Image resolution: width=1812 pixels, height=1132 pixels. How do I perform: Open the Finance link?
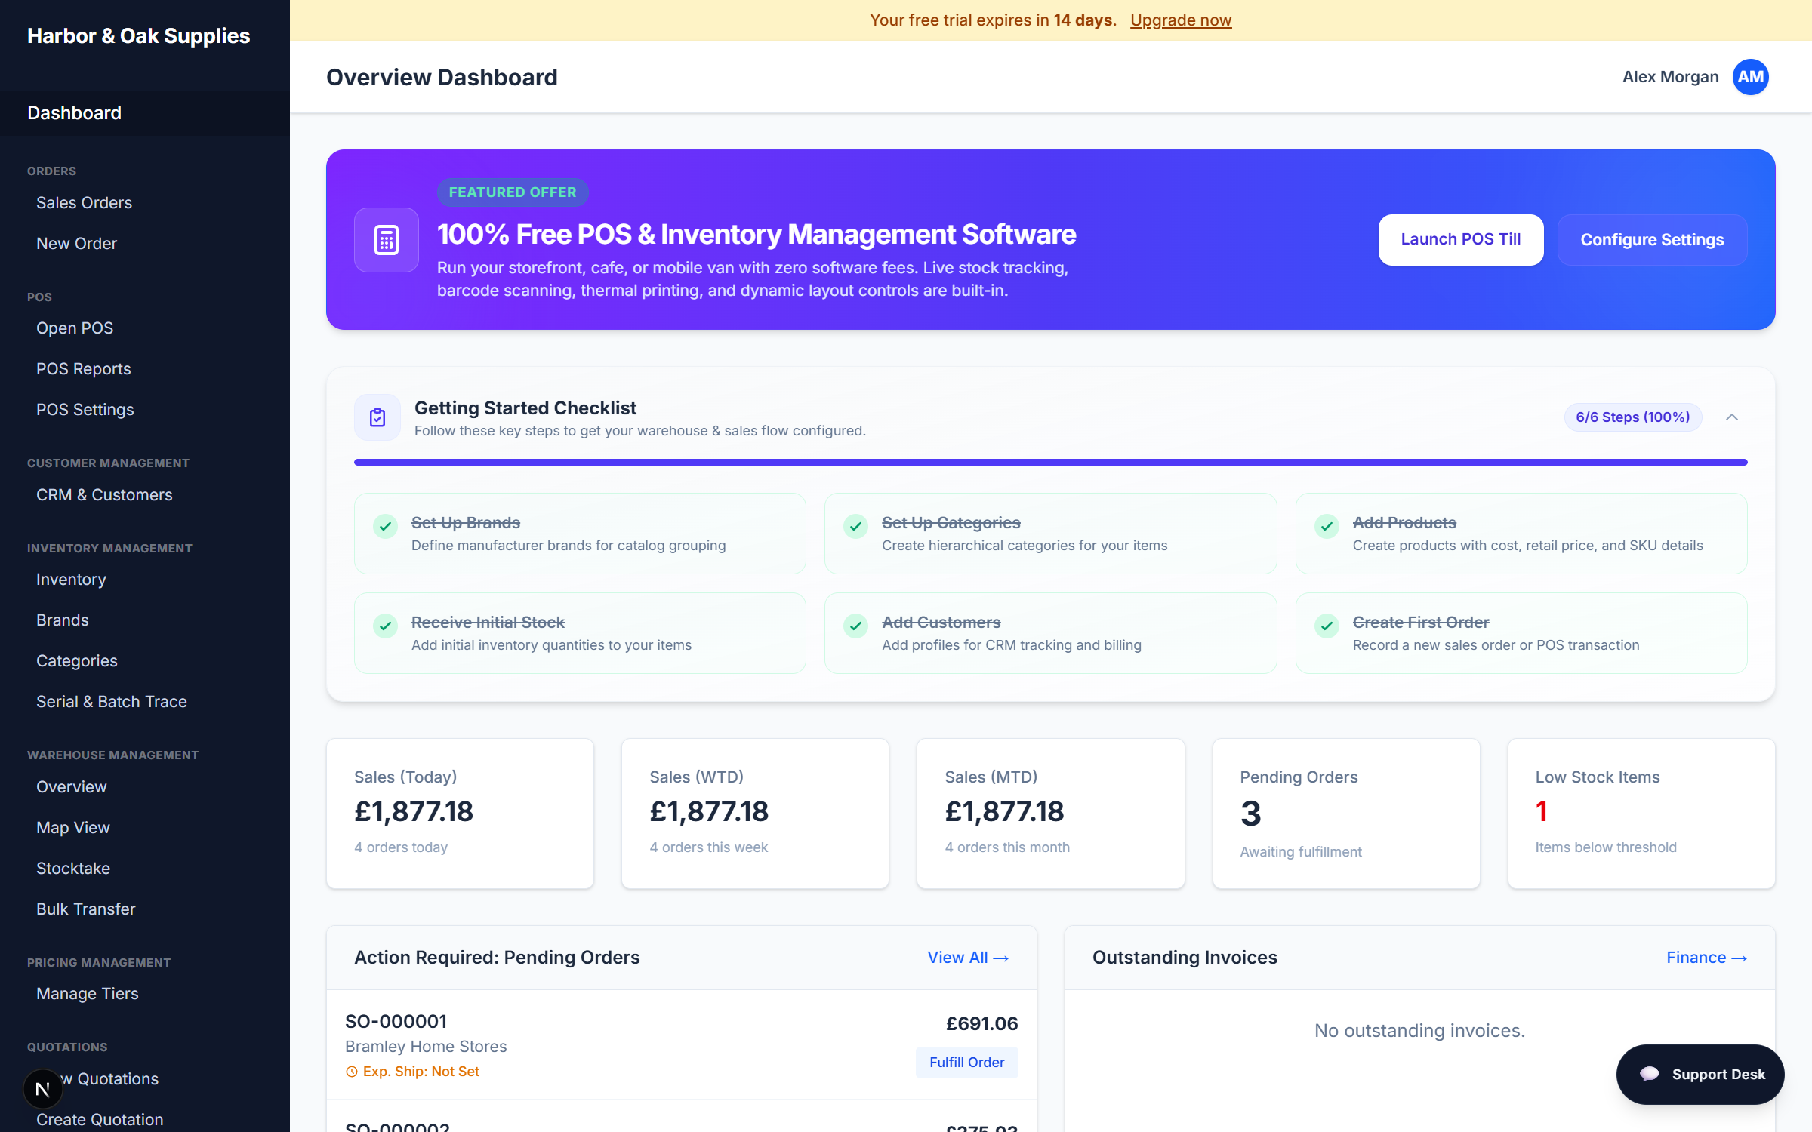[x=1706, y=958]
